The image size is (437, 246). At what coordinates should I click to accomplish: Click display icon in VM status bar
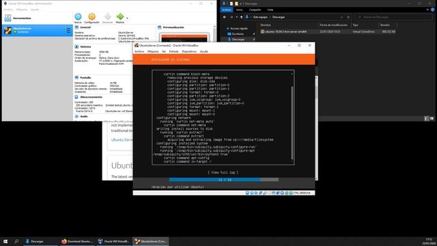[x=273, y=193]
